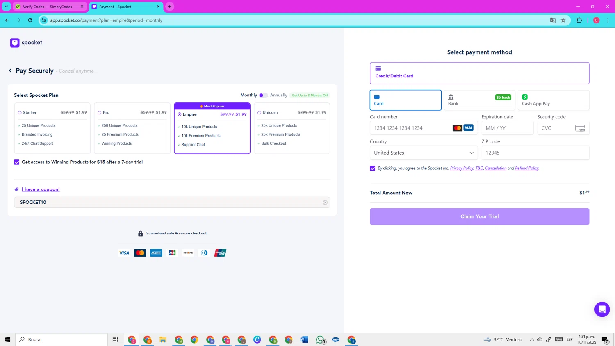Focus the ZIP code field
This screenshot has height=346, width=615.
coord(535,153)
